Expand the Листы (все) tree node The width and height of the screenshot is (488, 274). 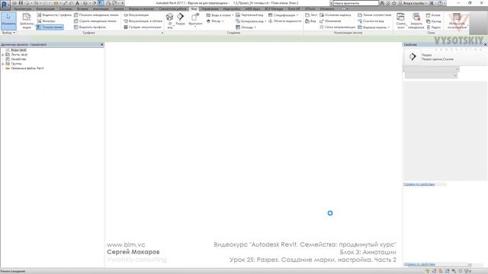[3, 54]
